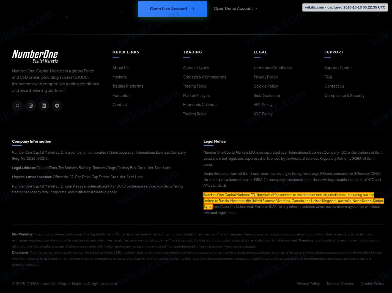392x293 pixels.
Task: Open the KYC Policy link
Action: point(263,114)
